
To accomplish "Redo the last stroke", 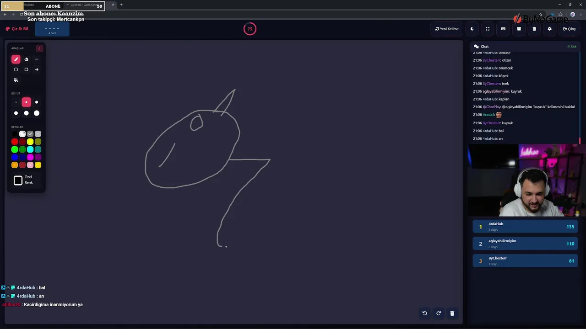I will (x=438, y=313).
